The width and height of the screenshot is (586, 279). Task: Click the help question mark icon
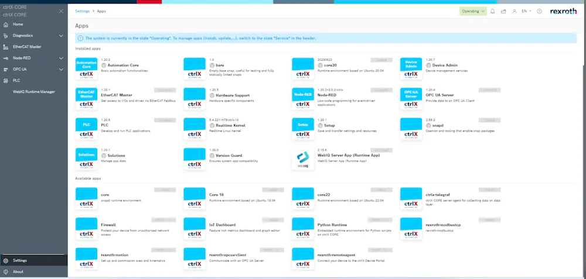(x=539, y=11)
